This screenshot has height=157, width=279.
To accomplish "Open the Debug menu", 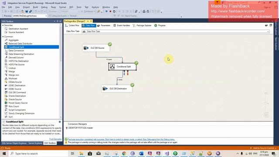I will (44, 7).
